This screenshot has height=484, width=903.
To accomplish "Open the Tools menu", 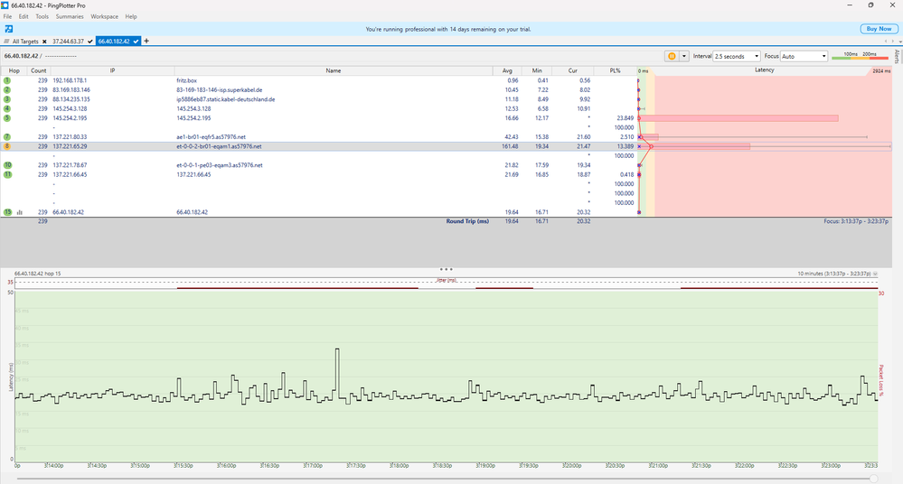I will coord(42,16).
